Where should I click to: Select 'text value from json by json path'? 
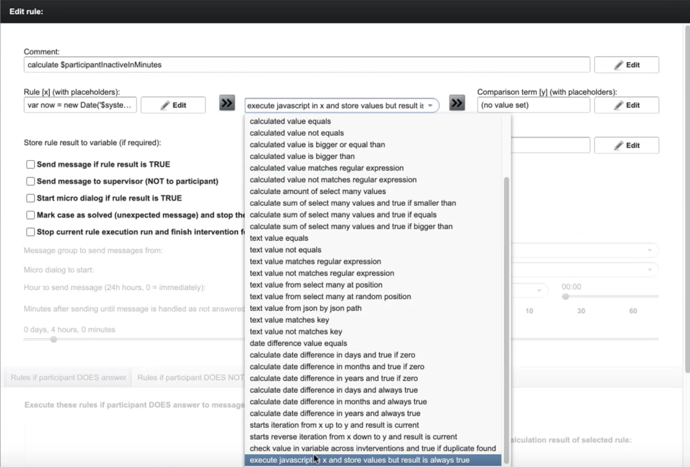click(x=306, y=308)
